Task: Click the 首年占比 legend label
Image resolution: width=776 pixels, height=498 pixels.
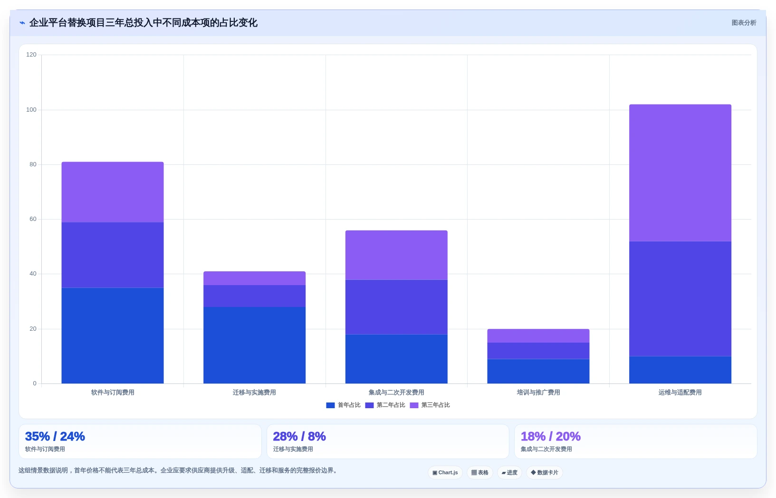Action: [349, 405]
